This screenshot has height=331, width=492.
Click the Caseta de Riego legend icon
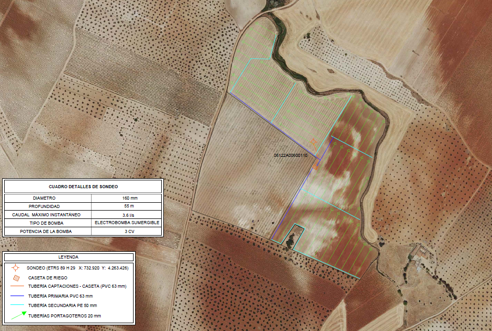click(x=16, y=278)
